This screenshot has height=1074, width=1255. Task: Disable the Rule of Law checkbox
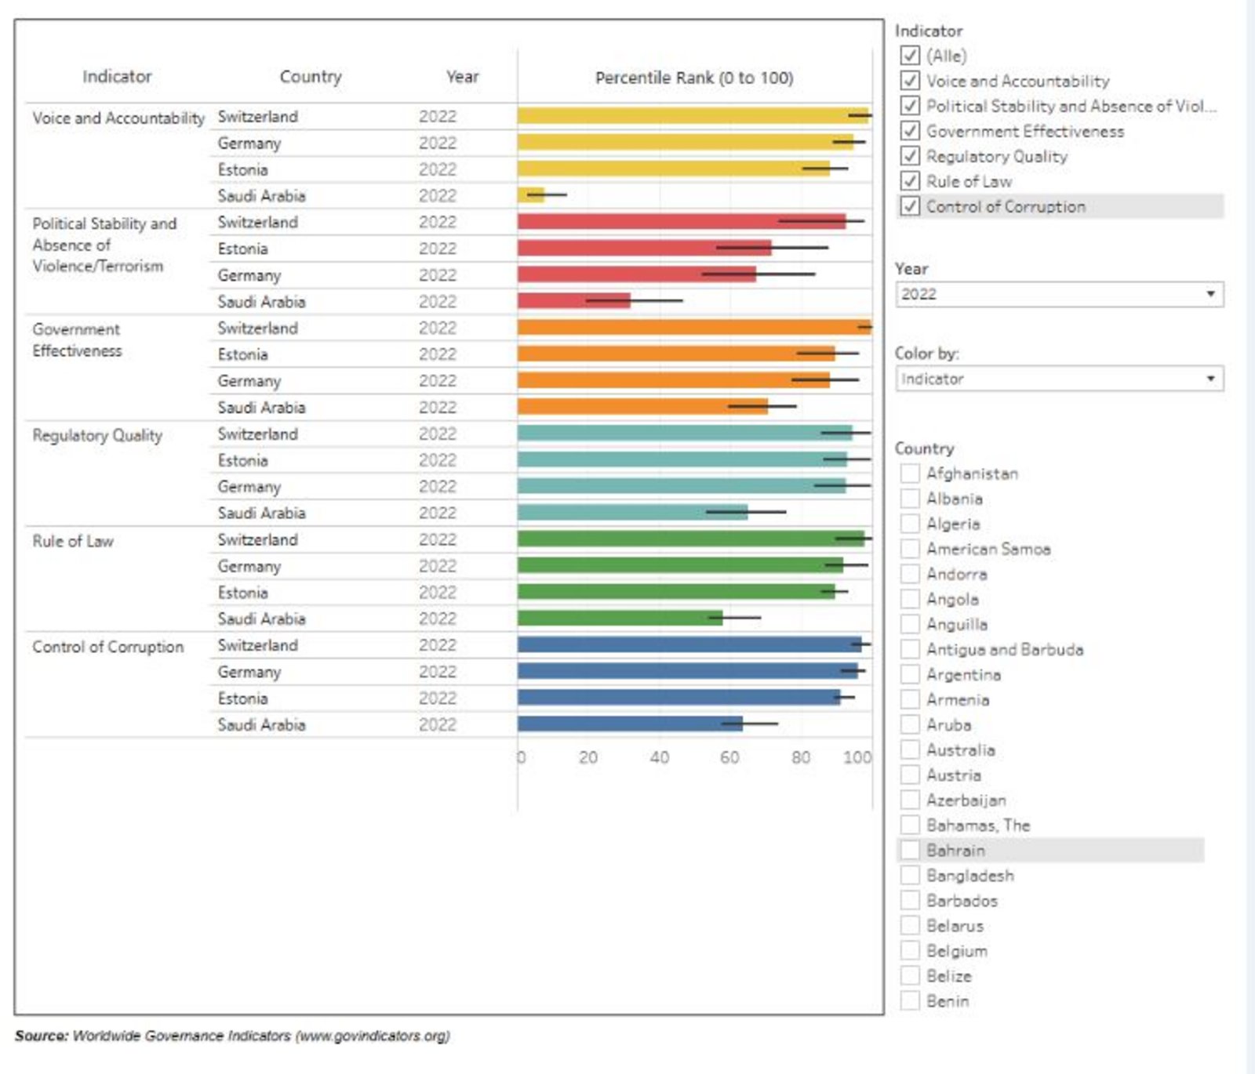tap(910, 181)
